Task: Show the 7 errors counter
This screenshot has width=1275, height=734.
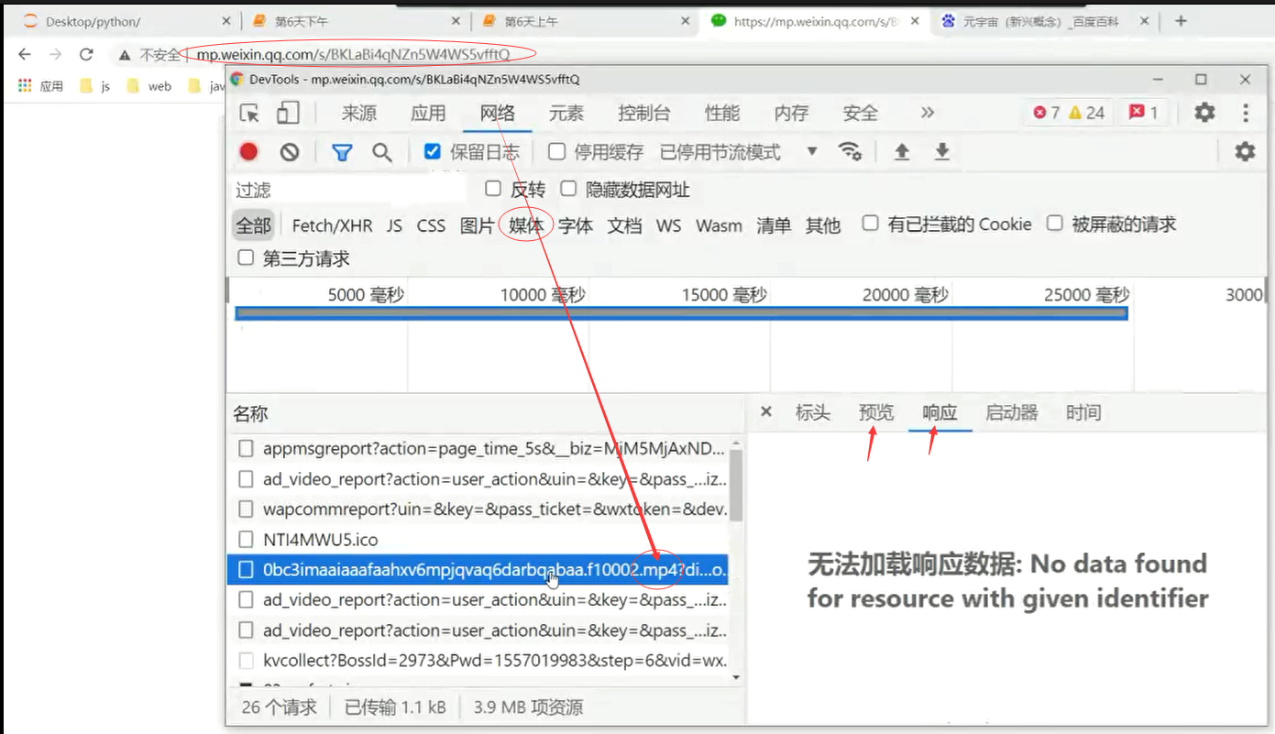Action: click(1046, 113)
